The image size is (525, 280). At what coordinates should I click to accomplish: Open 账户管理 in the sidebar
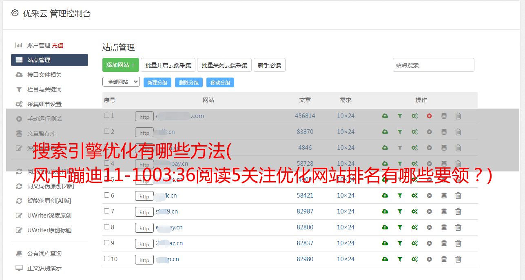38,45
